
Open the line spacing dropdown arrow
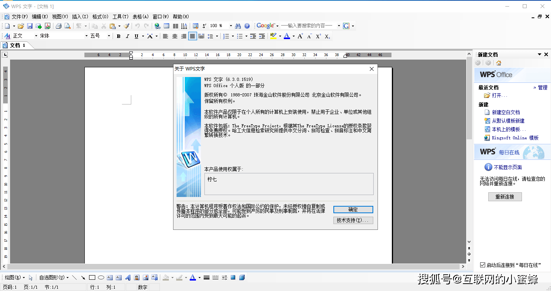pos(217,36)
